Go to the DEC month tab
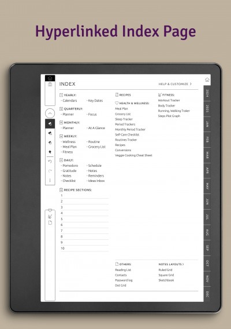231x329 pixels. (x=207, y=294)
